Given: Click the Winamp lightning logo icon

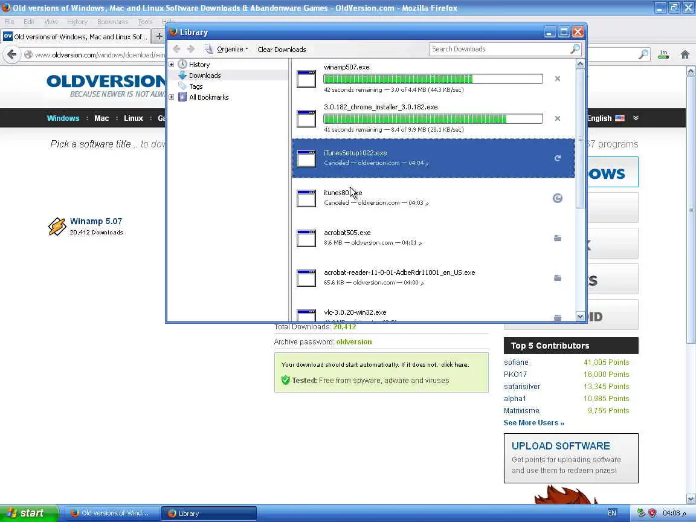Looking at the screenshot, I should pos(57,227).
